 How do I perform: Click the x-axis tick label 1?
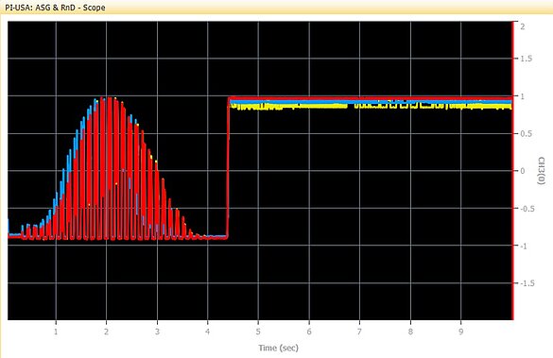click(x=56, y=332)
